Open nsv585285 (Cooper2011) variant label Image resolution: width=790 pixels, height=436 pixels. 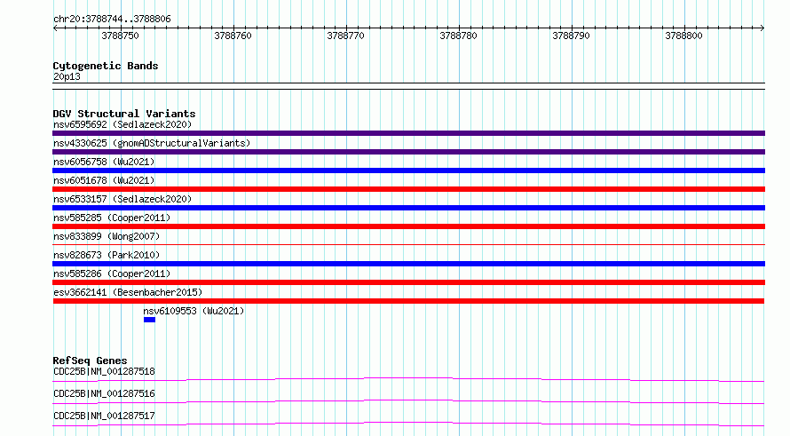tap(112, 218)
